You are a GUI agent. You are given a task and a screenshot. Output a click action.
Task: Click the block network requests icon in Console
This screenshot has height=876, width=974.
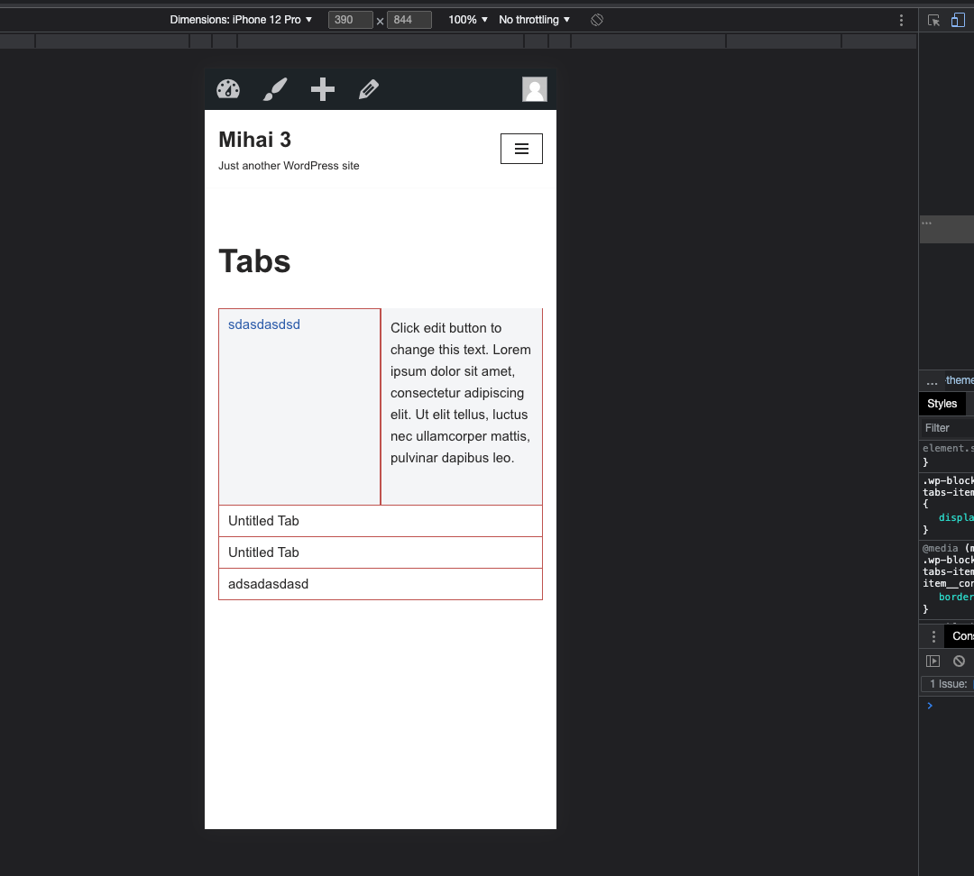(959, 661)
